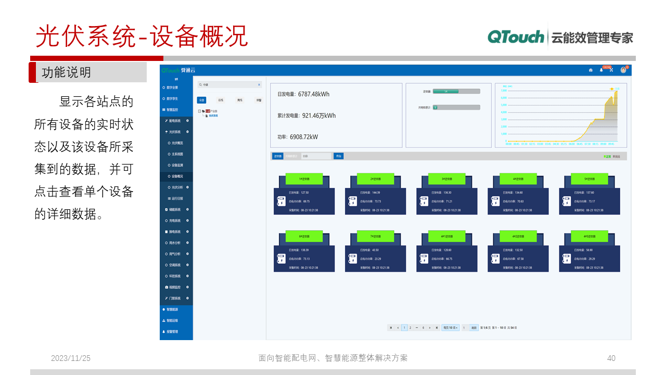Click the home icon in the top bar

pyautogui.click(x=592, y=70)
